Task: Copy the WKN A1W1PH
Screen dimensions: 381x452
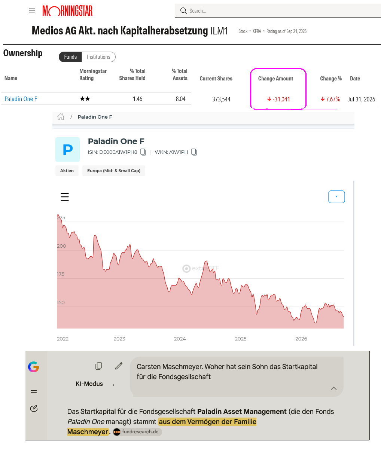Action: tap(194, 152)
